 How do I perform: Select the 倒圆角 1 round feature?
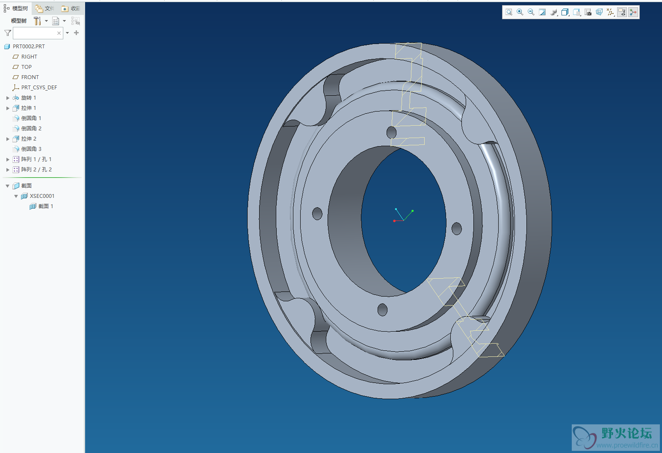pyautogui.click(x=31, y=118)
